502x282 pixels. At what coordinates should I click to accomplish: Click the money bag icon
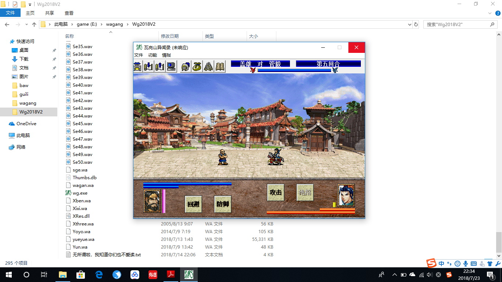(x=197, y=66)
